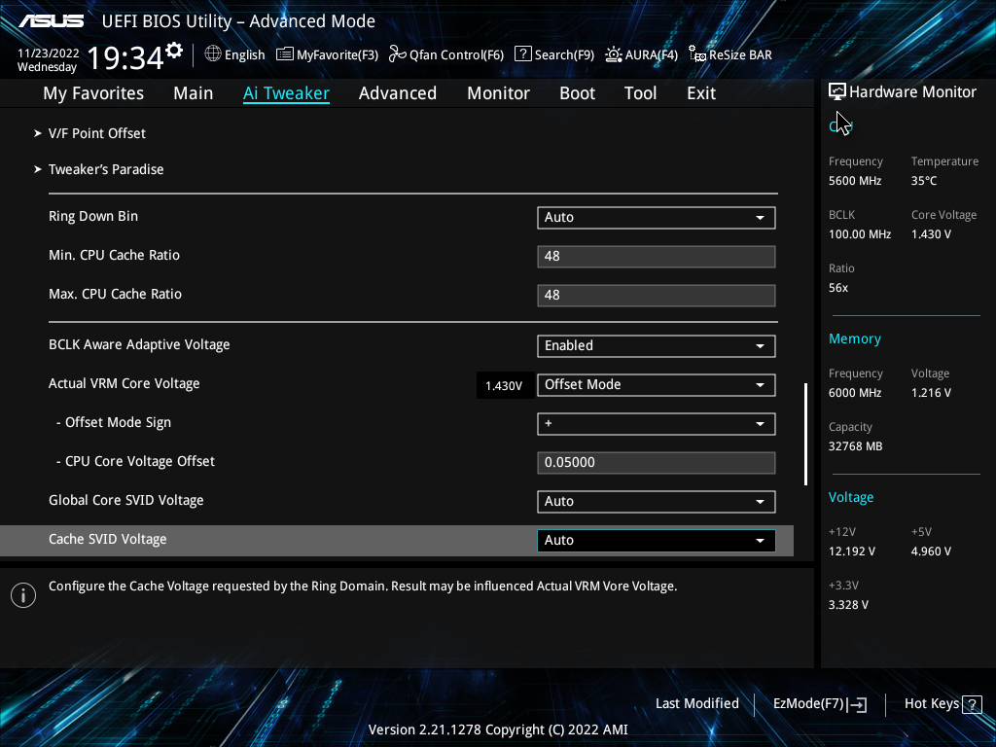Click the 5600 MHz frequency value
This screenshot has height=747, width=996.
854,181
